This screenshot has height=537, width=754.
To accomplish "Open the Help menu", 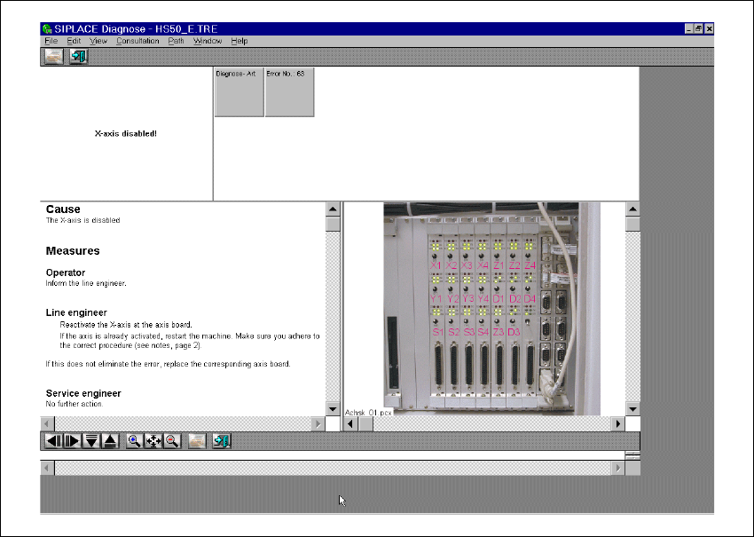I will click(239, 41).
